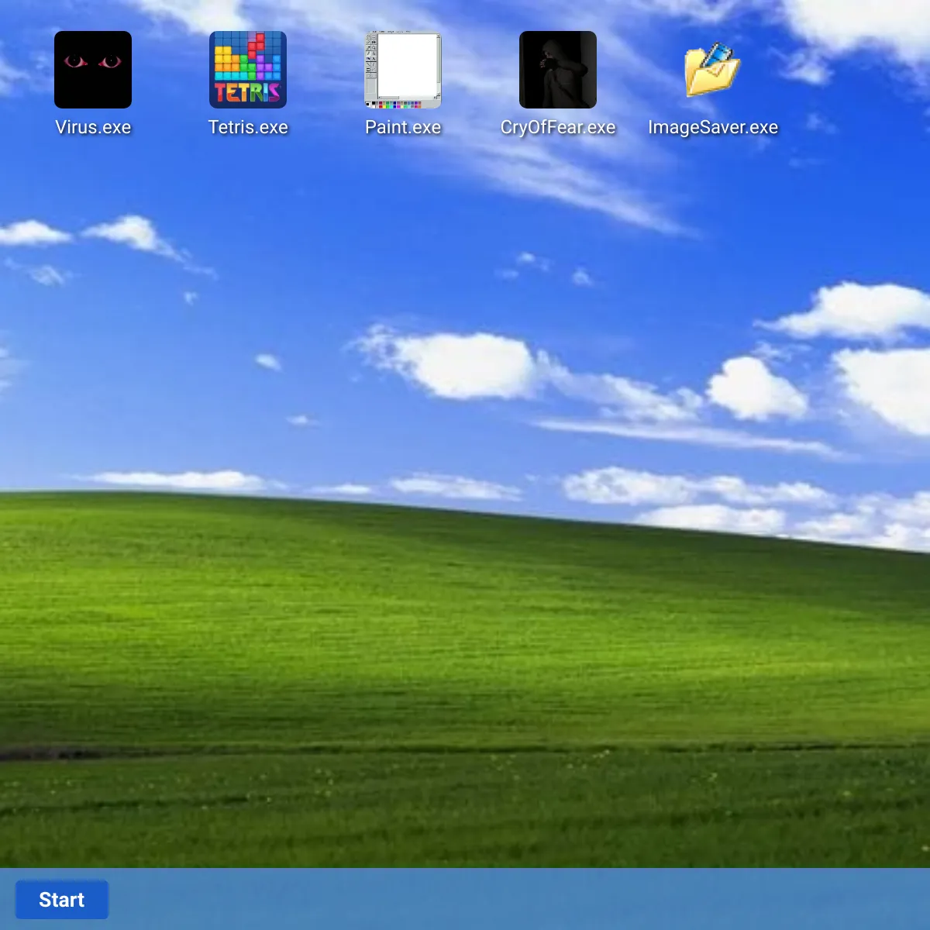The image size is (930, 930).
Task: Select the "Tetris.exe" label text
Action: tap(248, 127)
